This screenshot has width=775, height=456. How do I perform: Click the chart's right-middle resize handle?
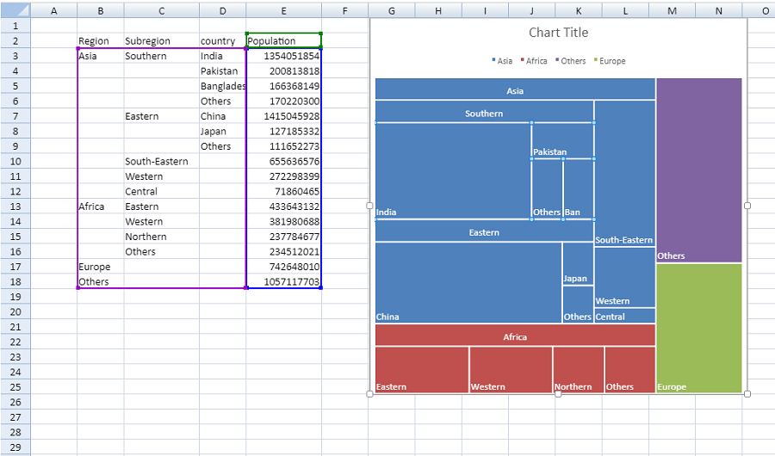click(747, 206)
